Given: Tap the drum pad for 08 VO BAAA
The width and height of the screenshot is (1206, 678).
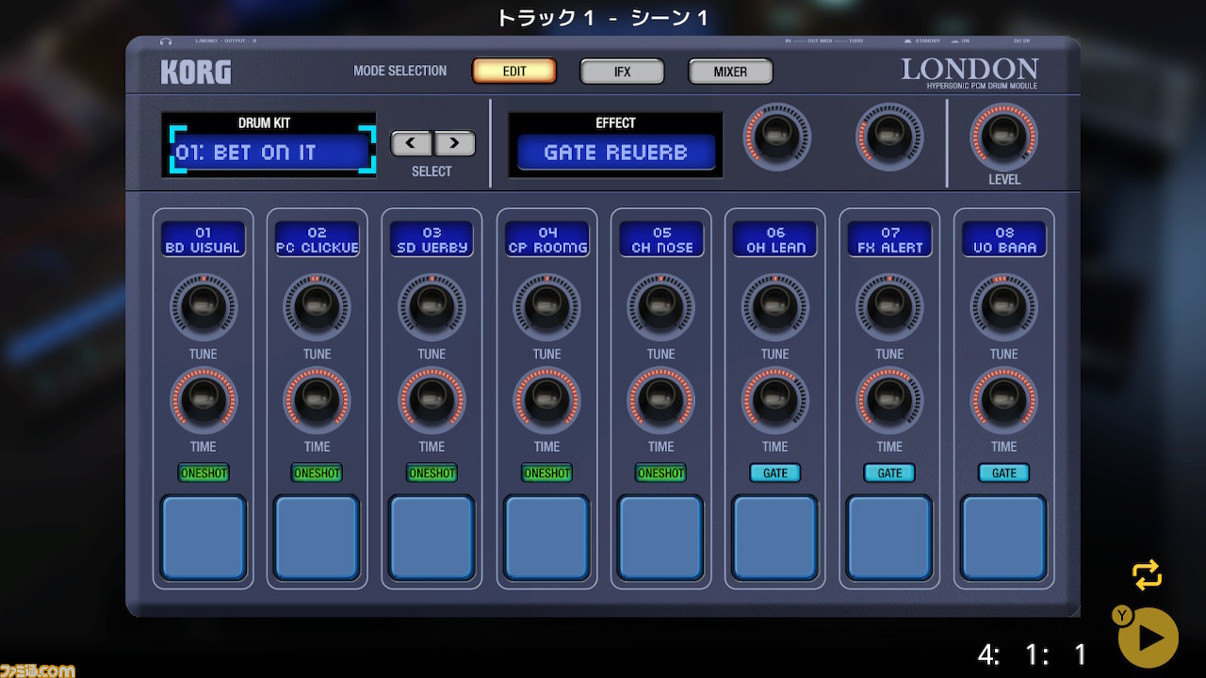Looking at the screenshot, I should pos(1004,537).
